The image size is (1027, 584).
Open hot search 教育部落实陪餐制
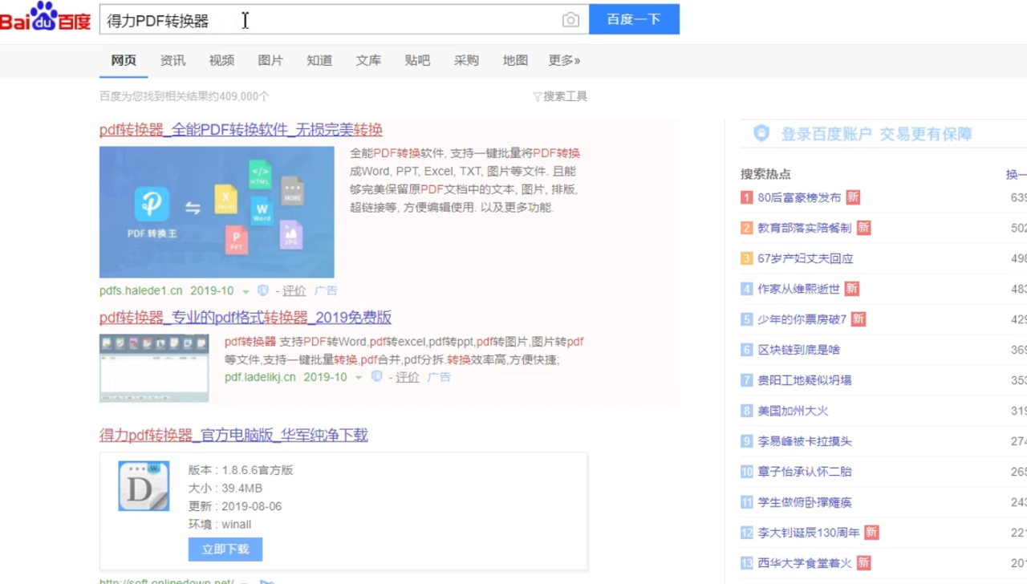coord(805,228)
